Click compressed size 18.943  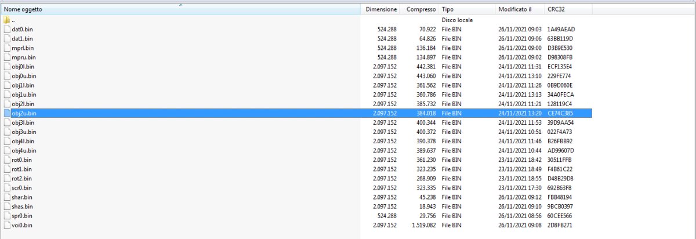[x=428, y=206]
